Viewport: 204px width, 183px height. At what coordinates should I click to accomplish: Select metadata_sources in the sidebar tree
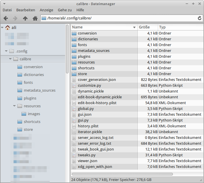point(40,90)
